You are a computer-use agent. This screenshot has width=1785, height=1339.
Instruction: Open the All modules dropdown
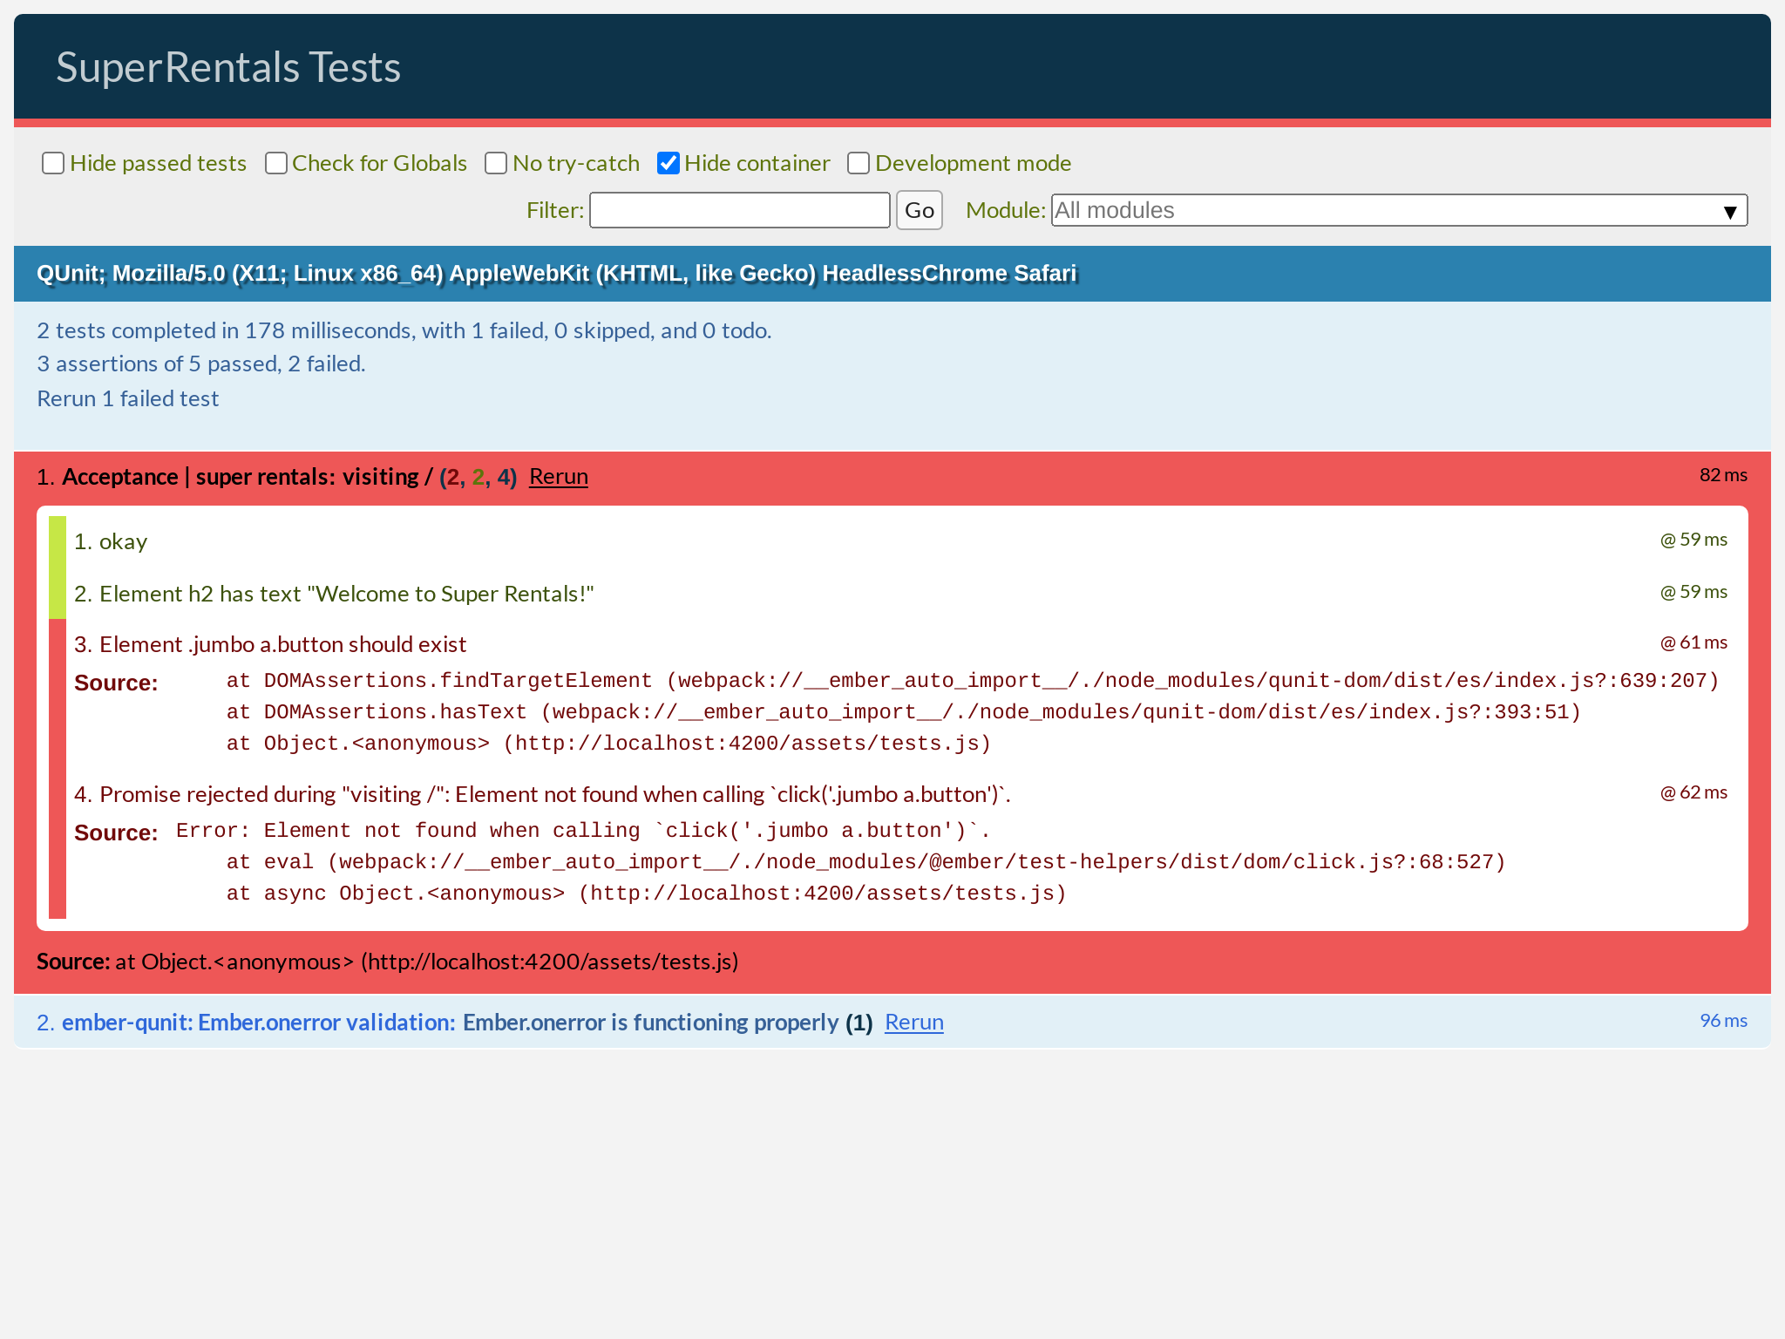point(1399,210)
